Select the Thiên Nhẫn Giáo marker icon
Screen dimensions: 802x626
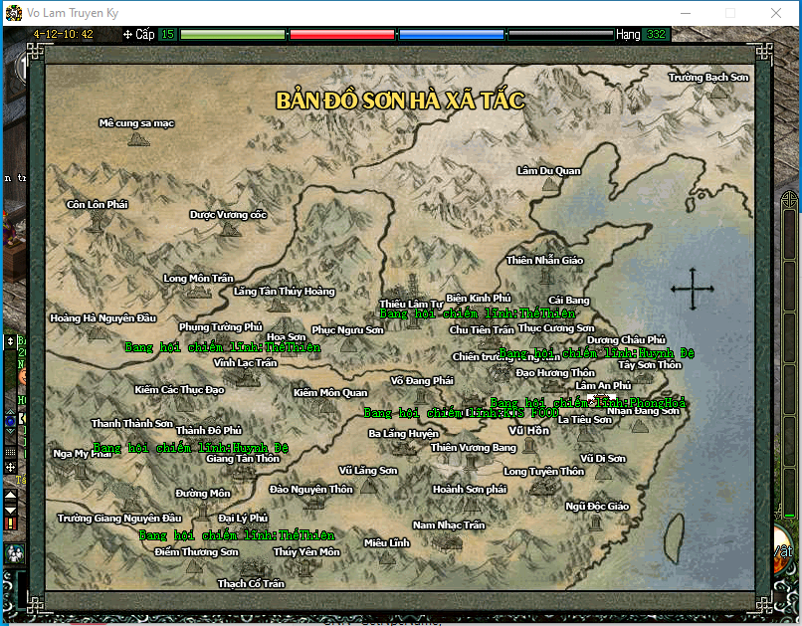click(x=545, y=277)
